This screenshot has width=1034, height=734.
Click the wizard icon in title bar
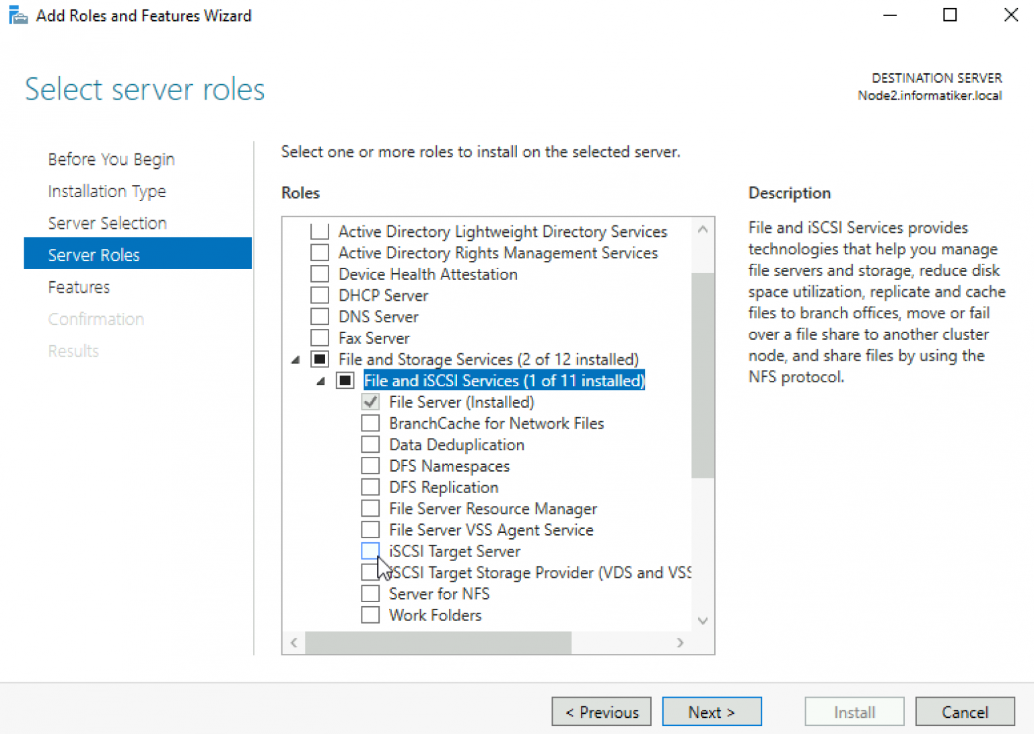tap(18, 15)
